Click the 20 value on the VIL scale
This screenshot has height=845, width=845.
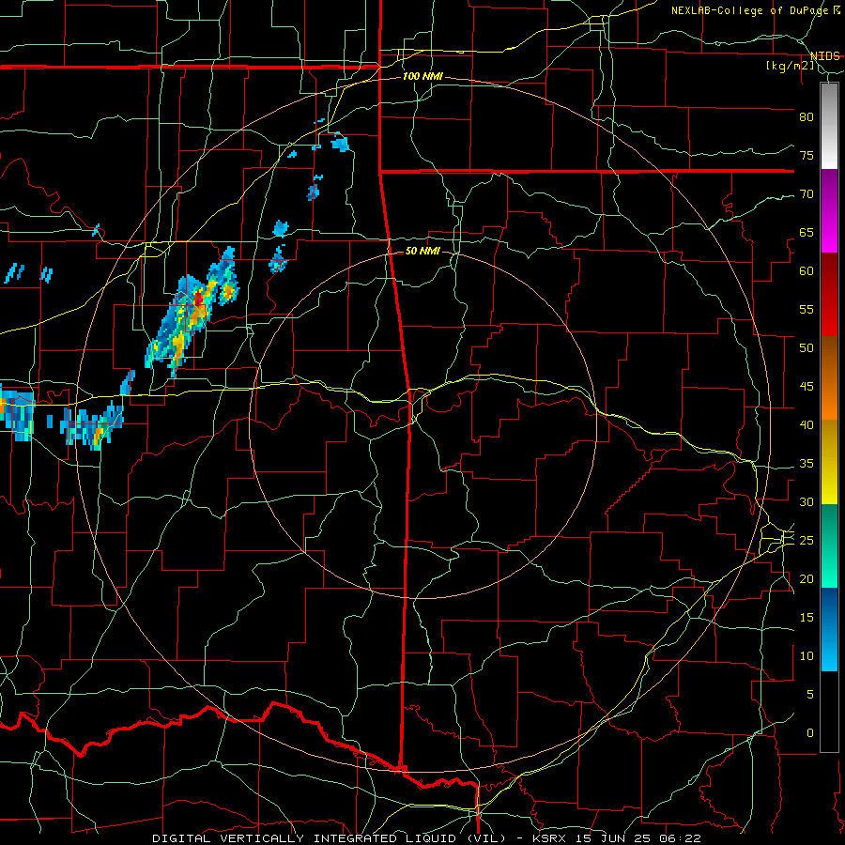[807, 578]
